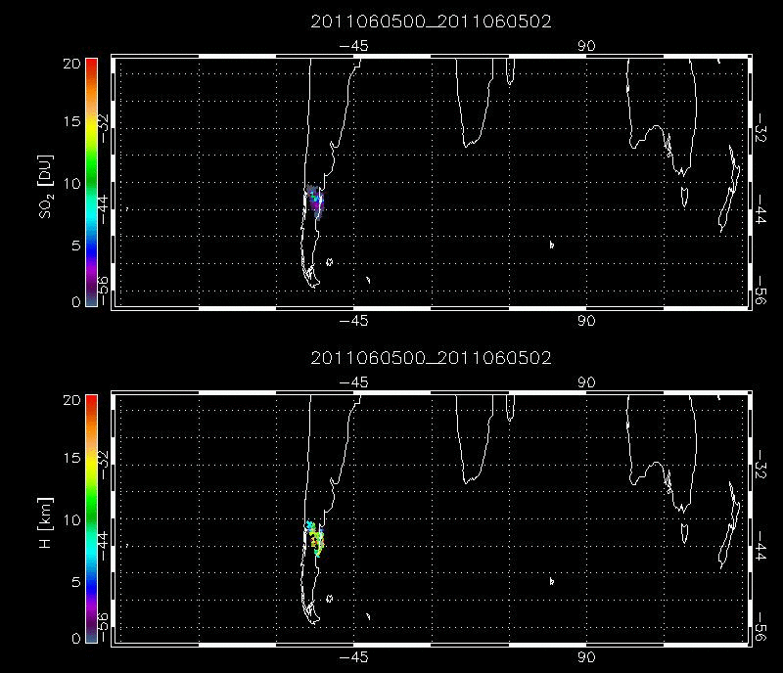This screenshot has width=783, height=673.
Task: Click the plume height cluster in the bottom map
Action: 313,536
